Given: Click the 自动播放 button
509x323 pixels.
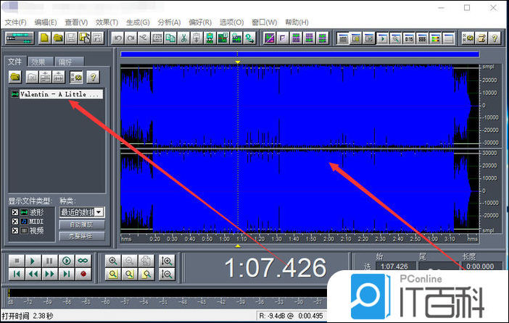Looking at the screenshot, I should (82, 225).
